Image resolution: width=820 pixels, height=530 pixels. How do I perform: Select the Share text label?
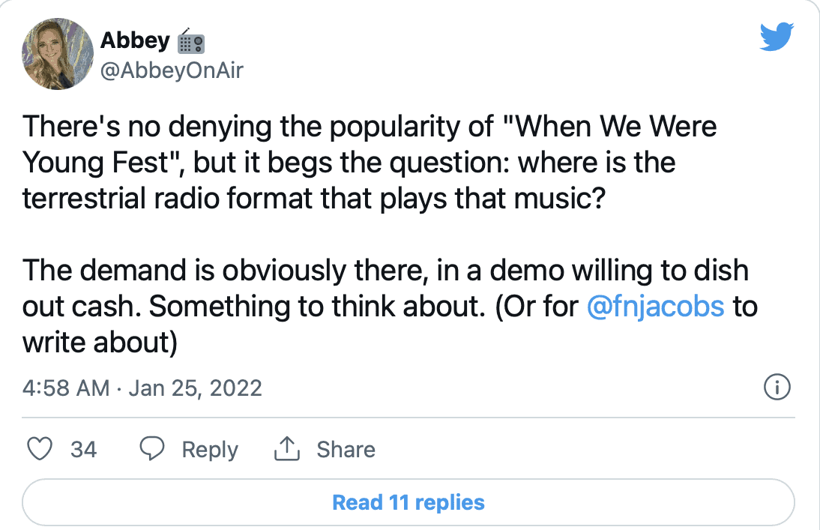click(x=346, y=450)
